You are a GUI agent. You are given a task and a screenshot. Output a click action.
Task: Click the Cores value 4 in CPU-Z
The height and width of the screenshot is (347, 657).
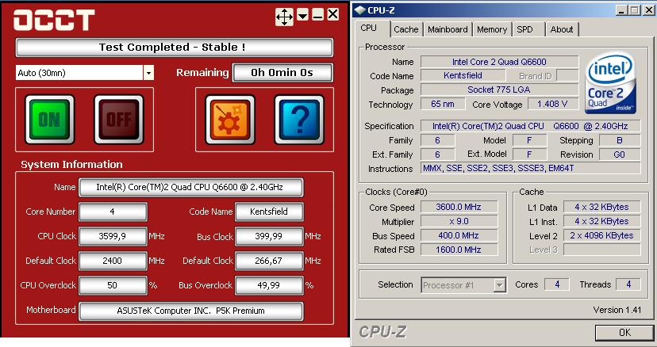557,284
